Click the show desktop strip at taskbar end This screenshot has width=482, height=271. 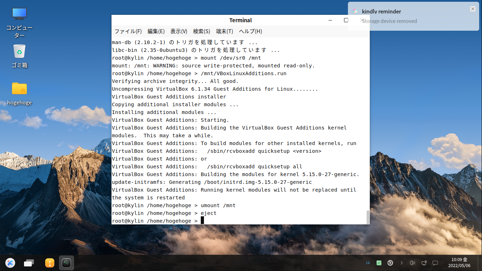coord(480,263)
